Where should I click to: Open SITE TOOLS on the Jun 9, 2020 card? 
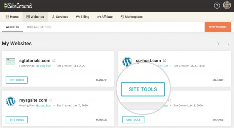pyautogui.click(x=133, y=120)
